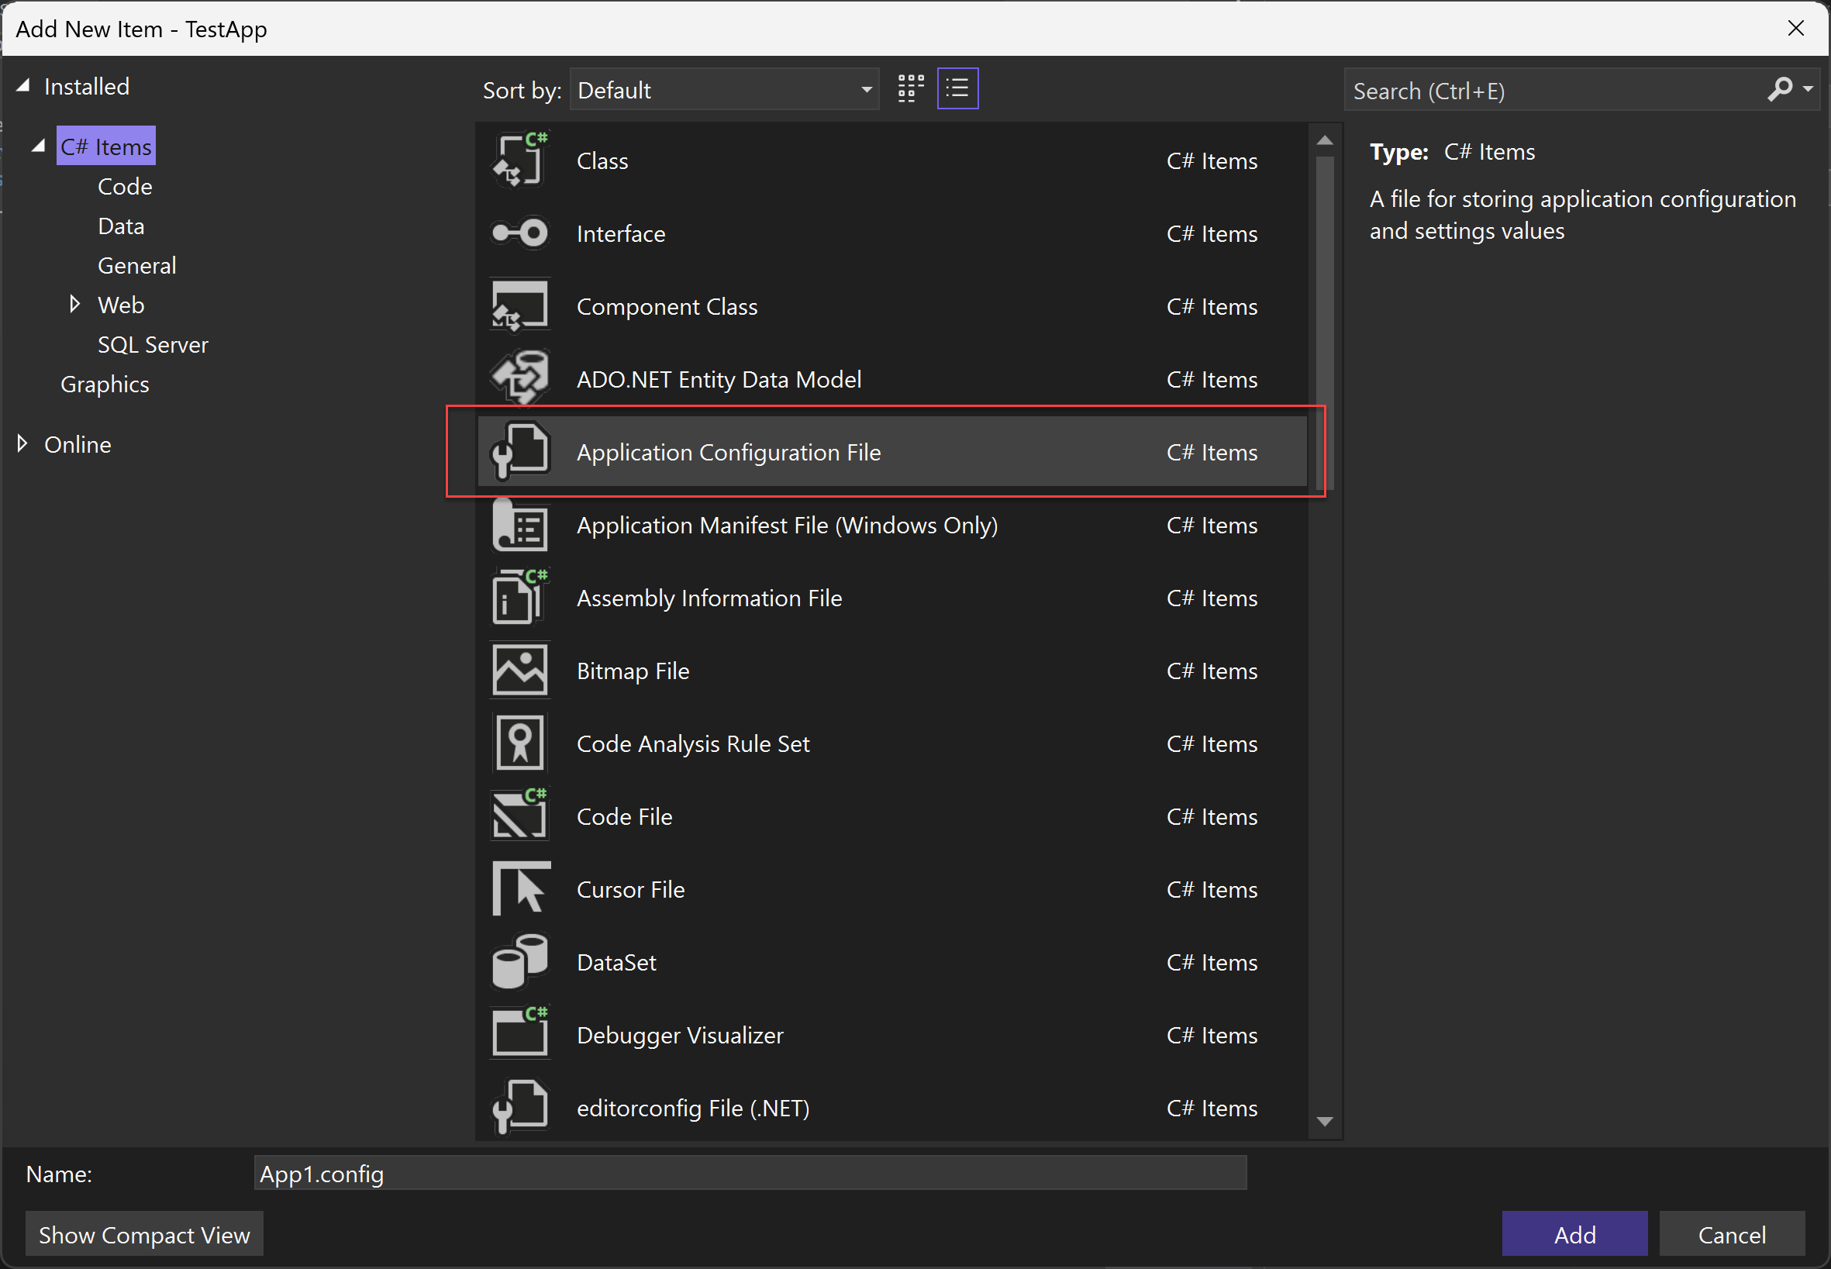This screenshot has width=1831, height=1269.
Task: Click the Cancel button
Action: (x=1733, y=1233)
